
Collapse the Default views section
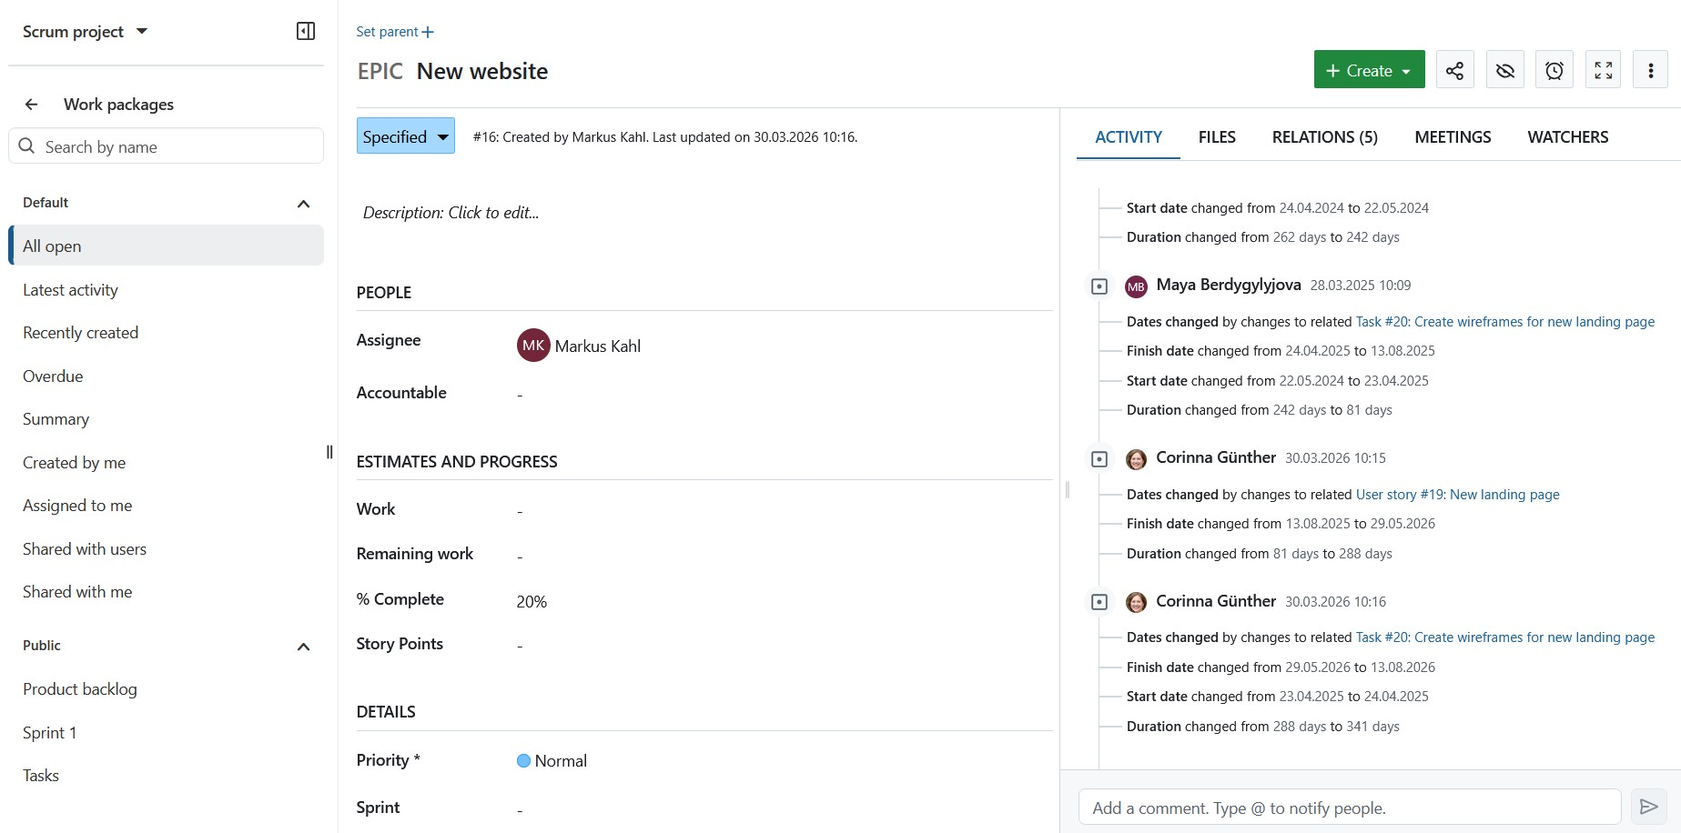303,203
